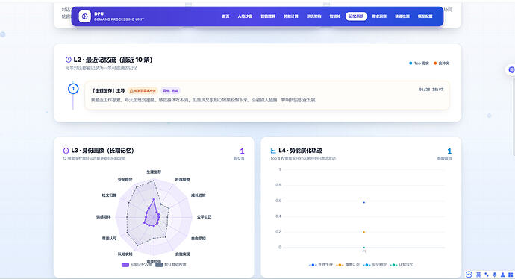
Task: Click the round chat icon in bottom tray
Action: point(469,275)
